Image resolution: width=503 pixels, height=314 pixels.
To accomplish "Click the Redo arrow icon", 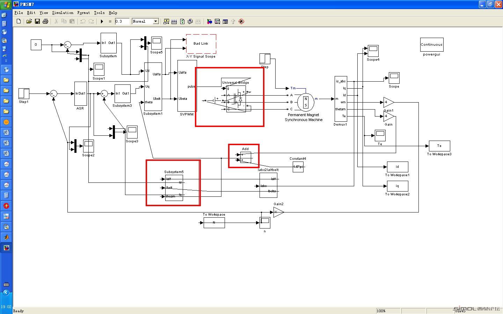I will [x=91, y=21].
